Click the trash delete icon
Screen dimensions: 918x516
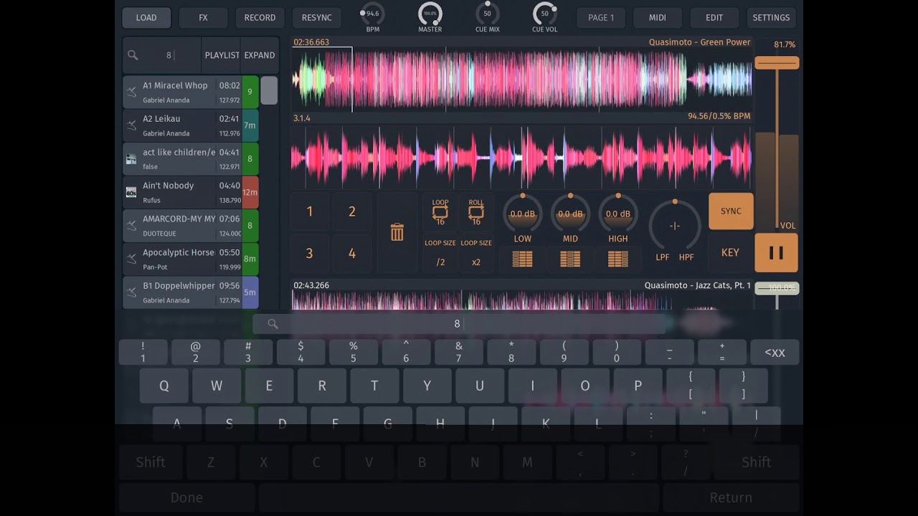[x=397, y=232]
